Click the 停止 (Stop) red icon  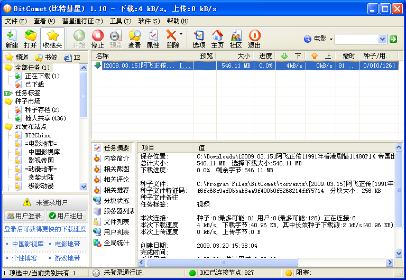[x=98, y=39]
